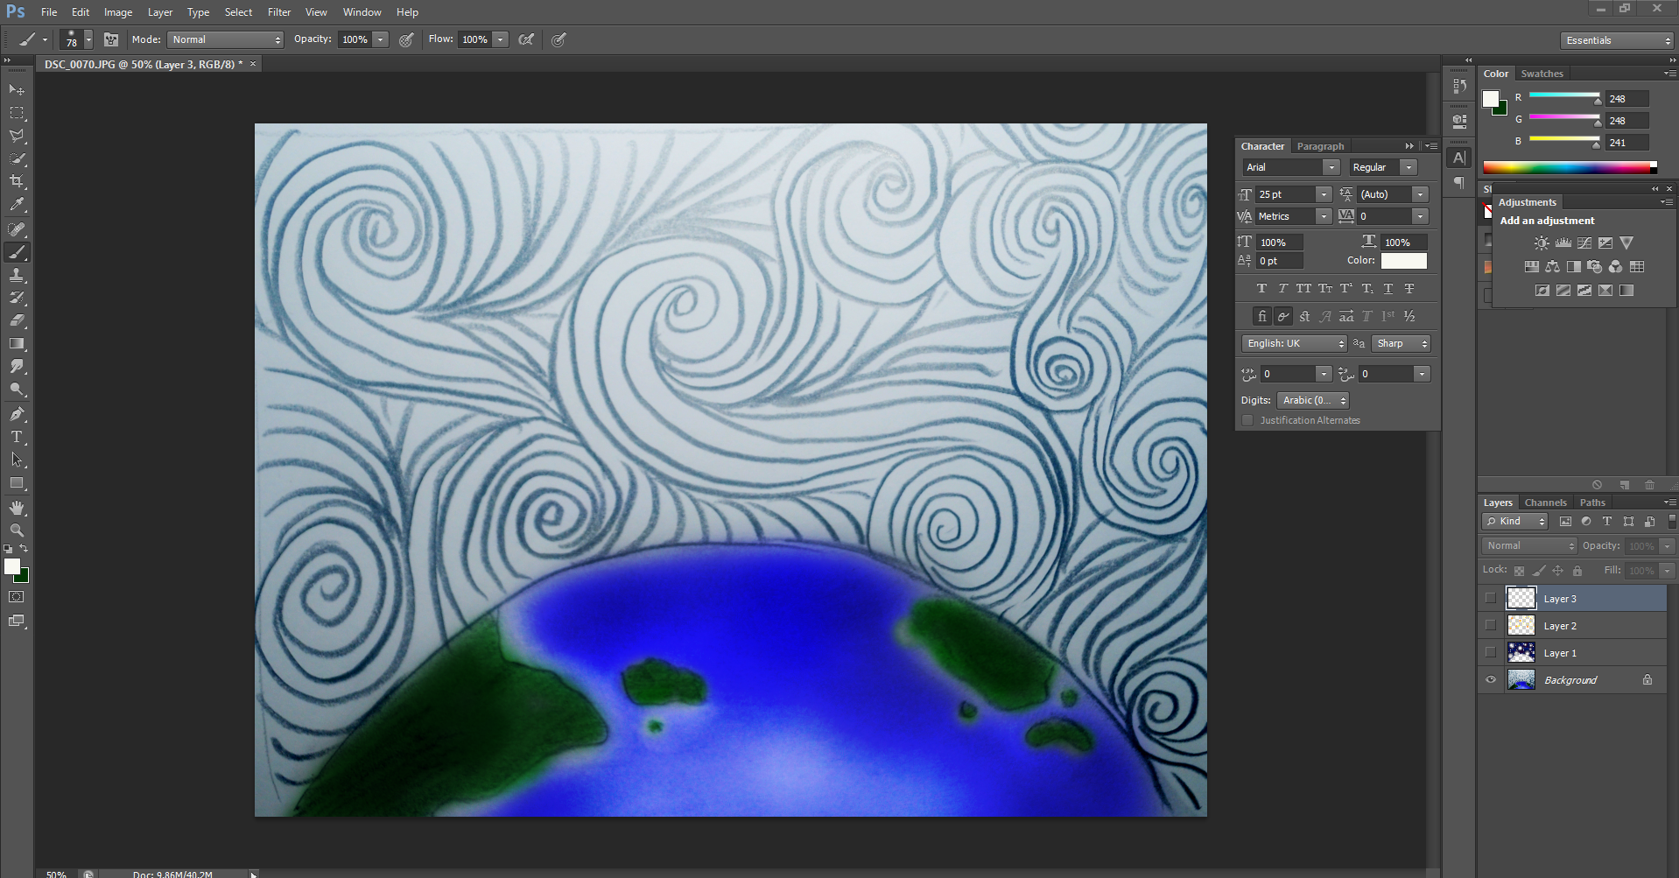Select the Pen tool

[17, 414]
